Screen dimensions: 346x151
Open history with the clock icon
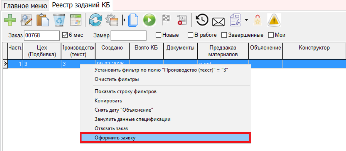[202, 20]
